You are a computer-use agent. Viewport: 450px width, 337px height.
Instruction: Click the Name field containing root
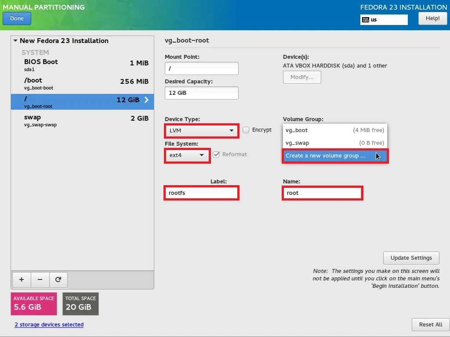point(322,193)
